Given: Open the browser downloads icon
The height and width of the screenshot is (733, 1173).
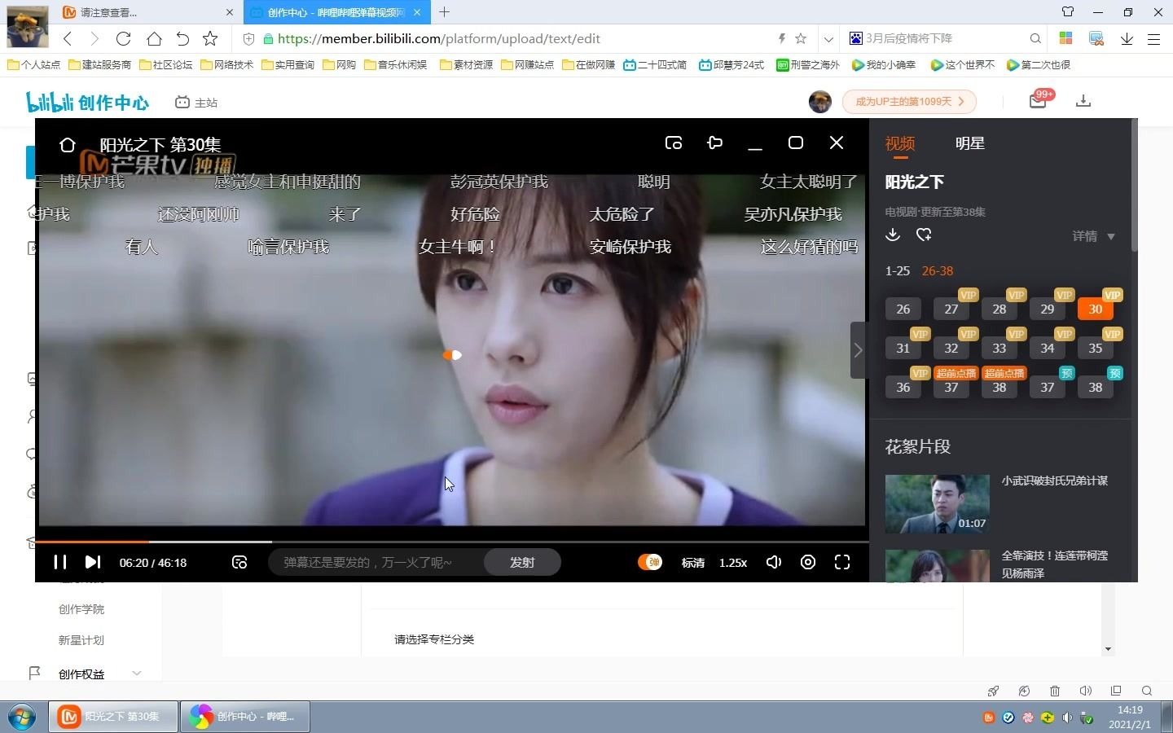Looking at the screenshot, I should [1127, 38].
